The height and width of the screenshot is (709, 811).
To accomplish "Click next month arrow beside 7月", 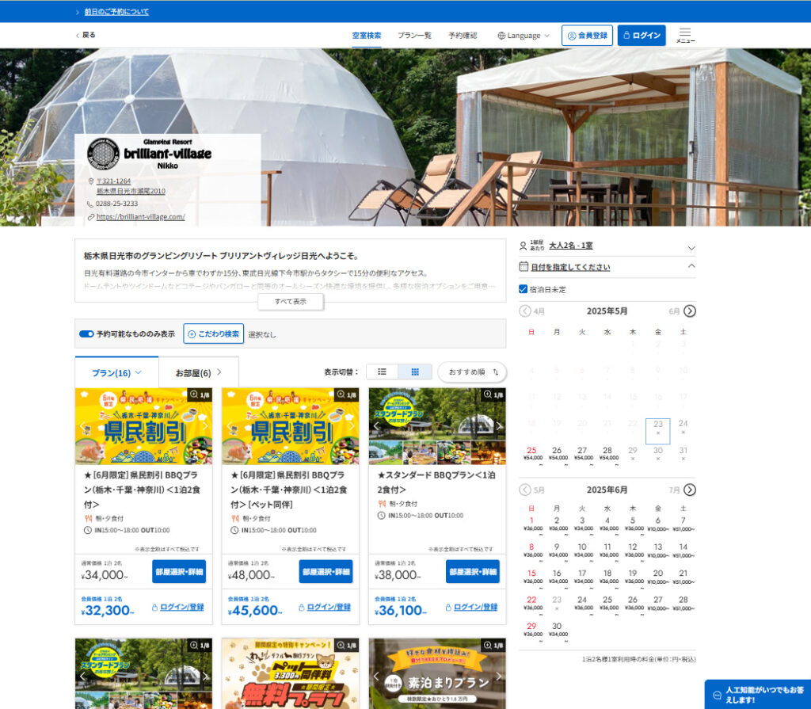I will pos(690,490).
